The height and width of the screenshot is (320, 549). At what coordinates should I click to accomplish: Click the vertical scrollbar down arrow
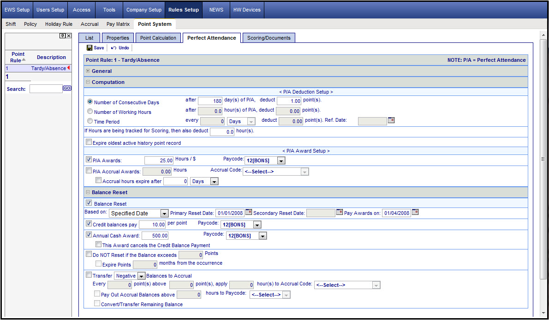click(x=543, y=313)
